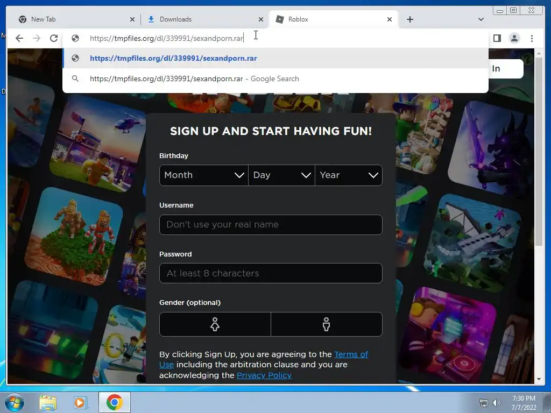Image resolution: width=551 pixels, height=413 pixels.
Task: Go back using the browser back arrow
Action: coord(19,38)
